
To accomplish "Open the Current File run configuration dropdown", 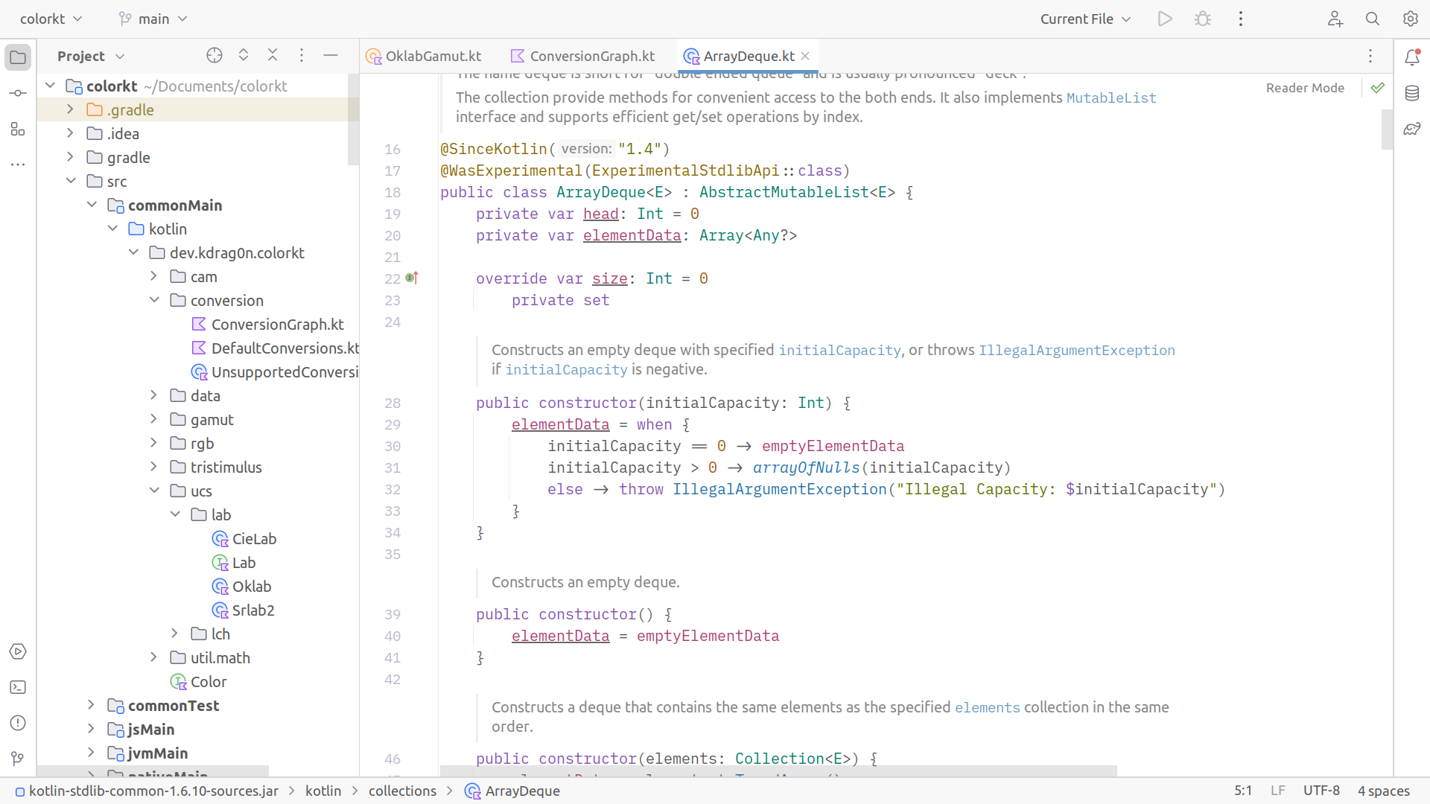I will [1085, 19].
